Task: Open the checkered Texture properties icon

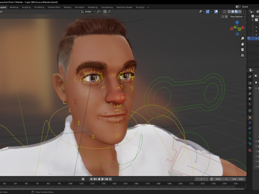Action: click(250, 150)
